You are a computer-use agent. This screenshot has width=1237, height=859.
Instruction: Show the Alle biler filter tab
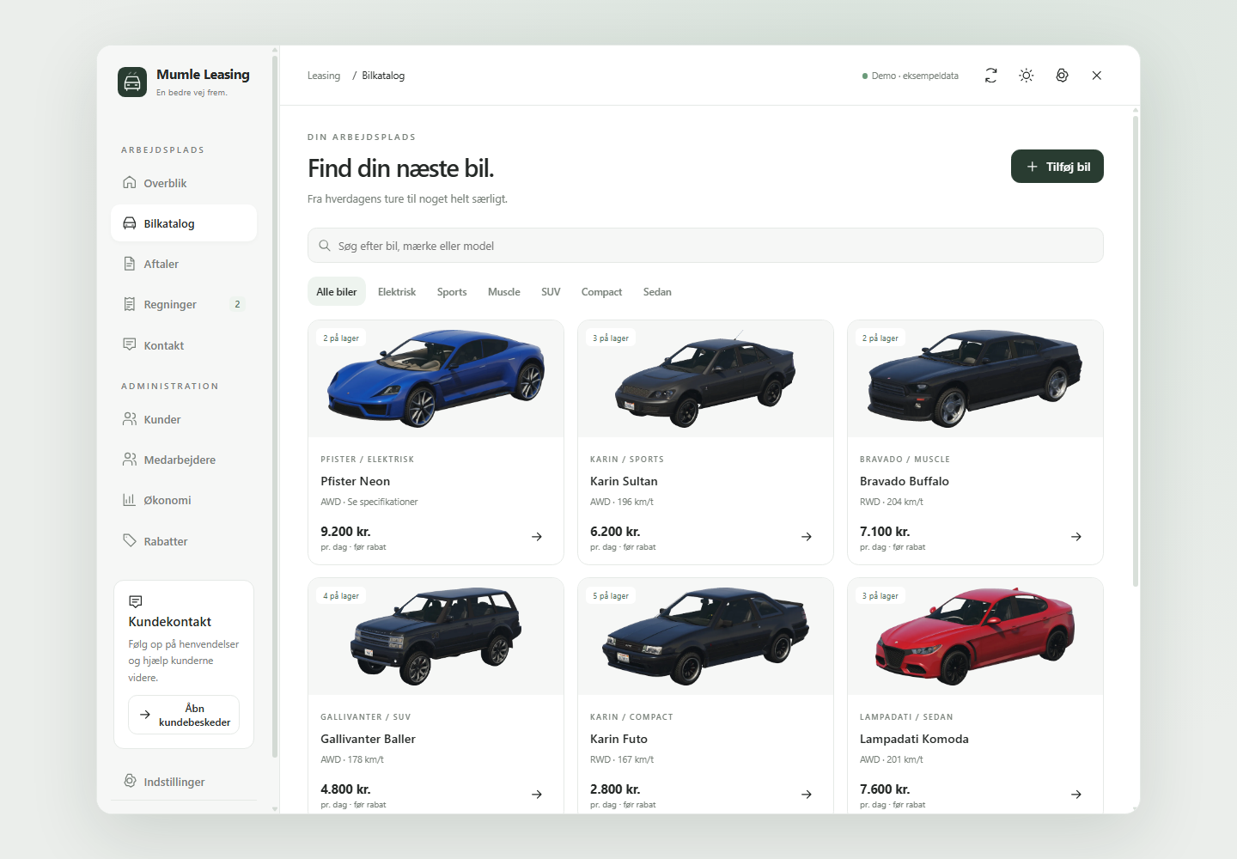coord(337,292)
